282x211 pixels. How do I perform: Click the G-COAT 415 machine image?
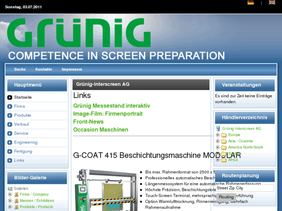pos(106,190)
